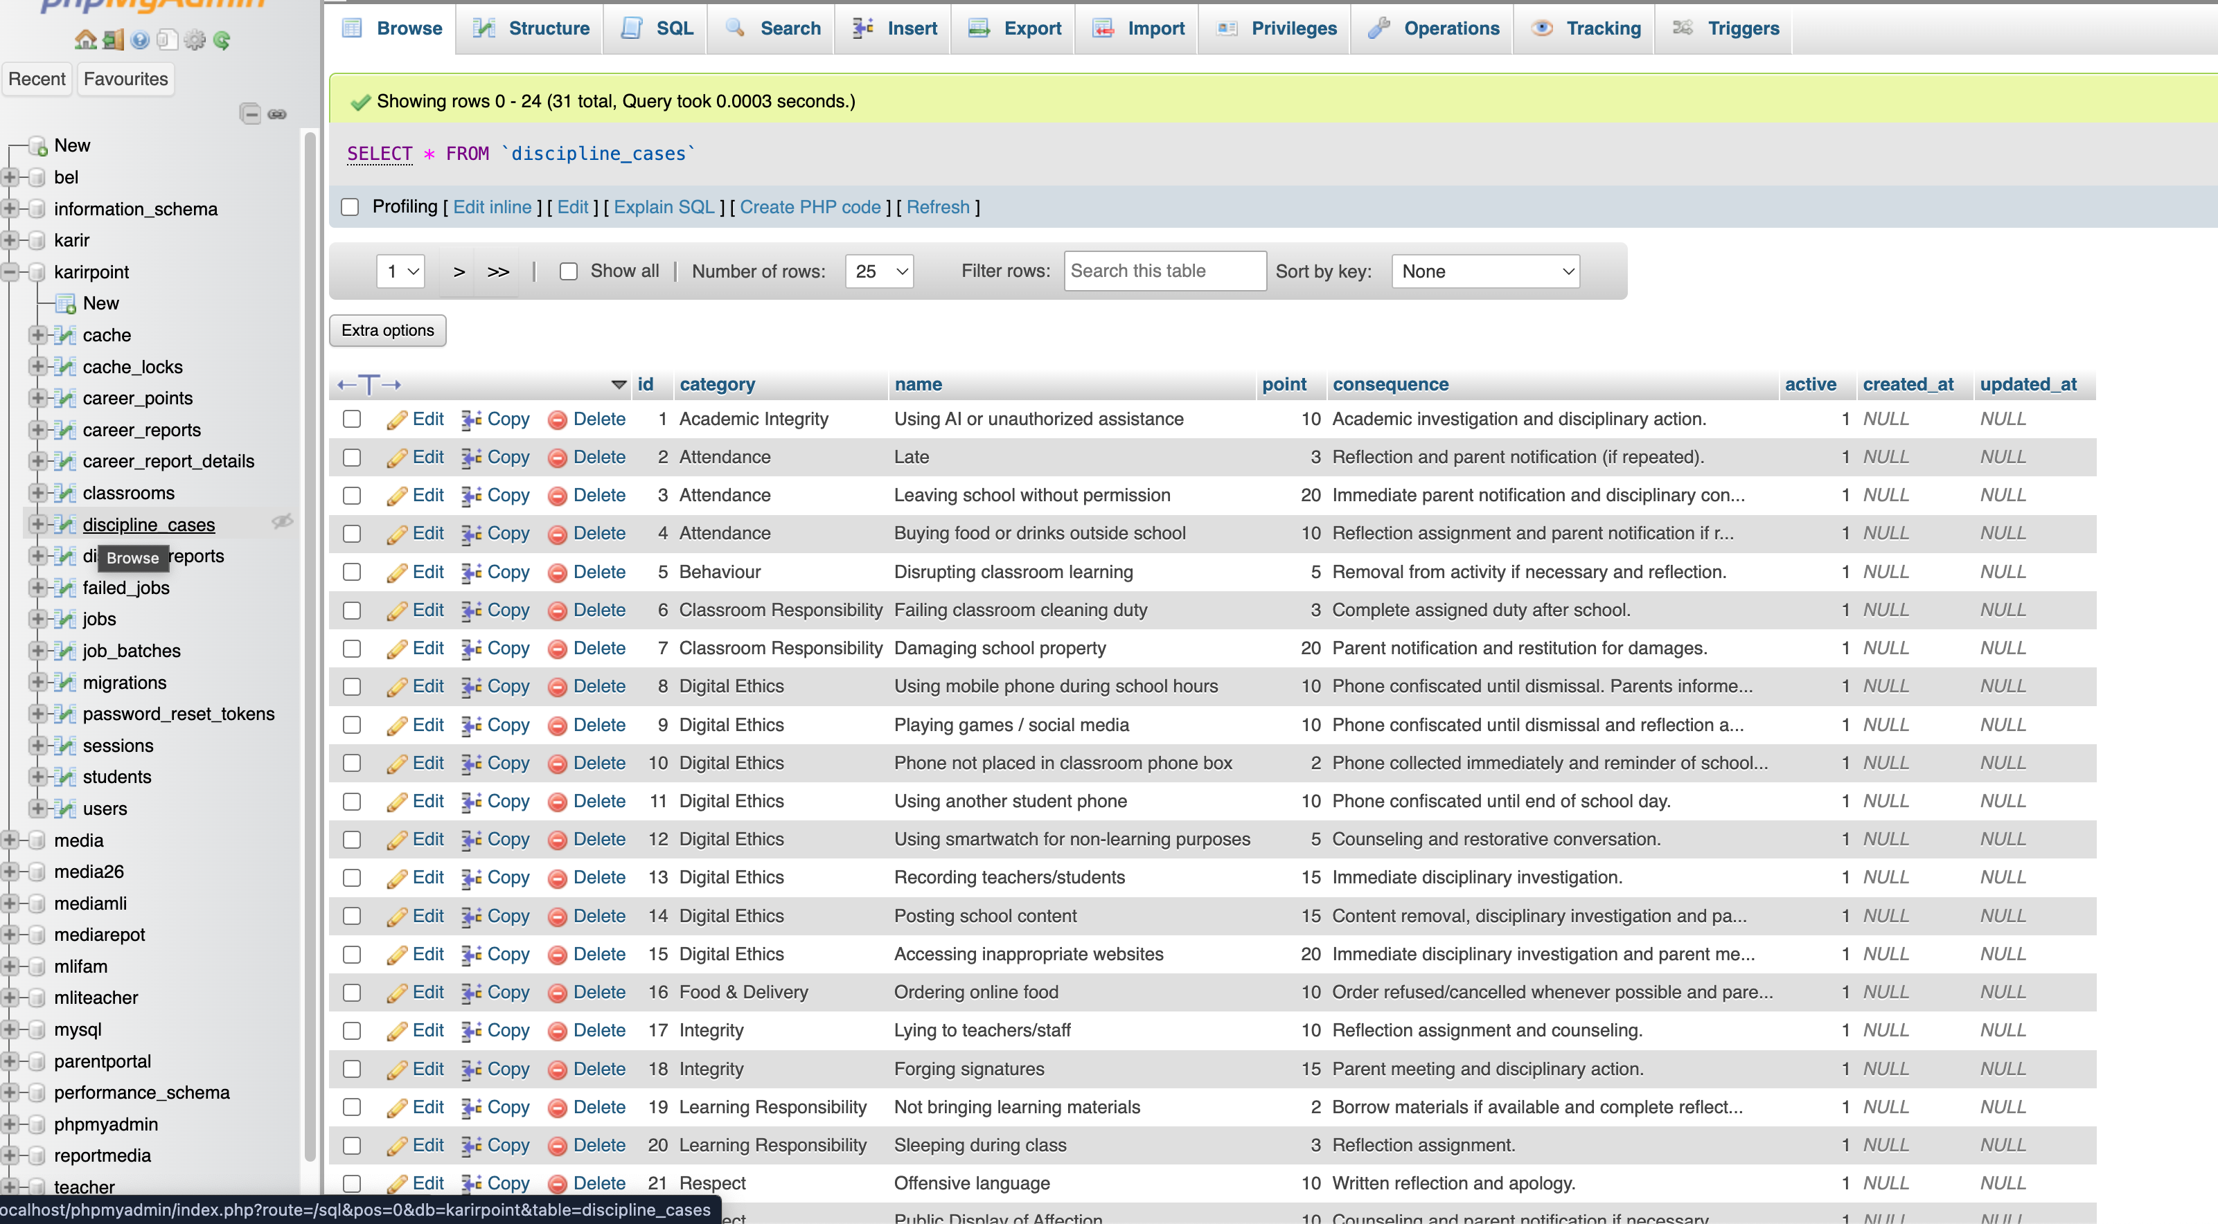
Task: Select row checkbox for Not bringing learning materials
Action: [351, 1107]
